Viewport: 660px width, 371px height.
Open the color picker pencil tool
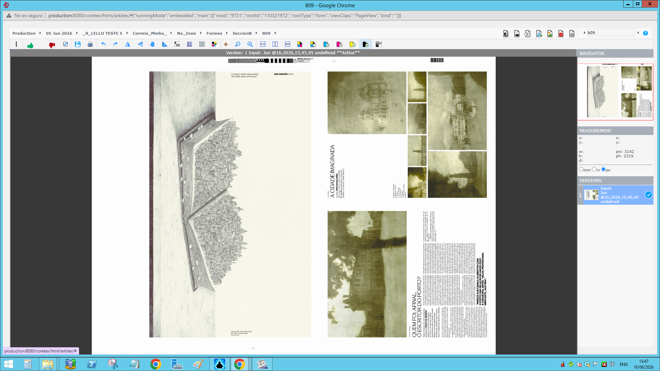(x=214, y=44)
